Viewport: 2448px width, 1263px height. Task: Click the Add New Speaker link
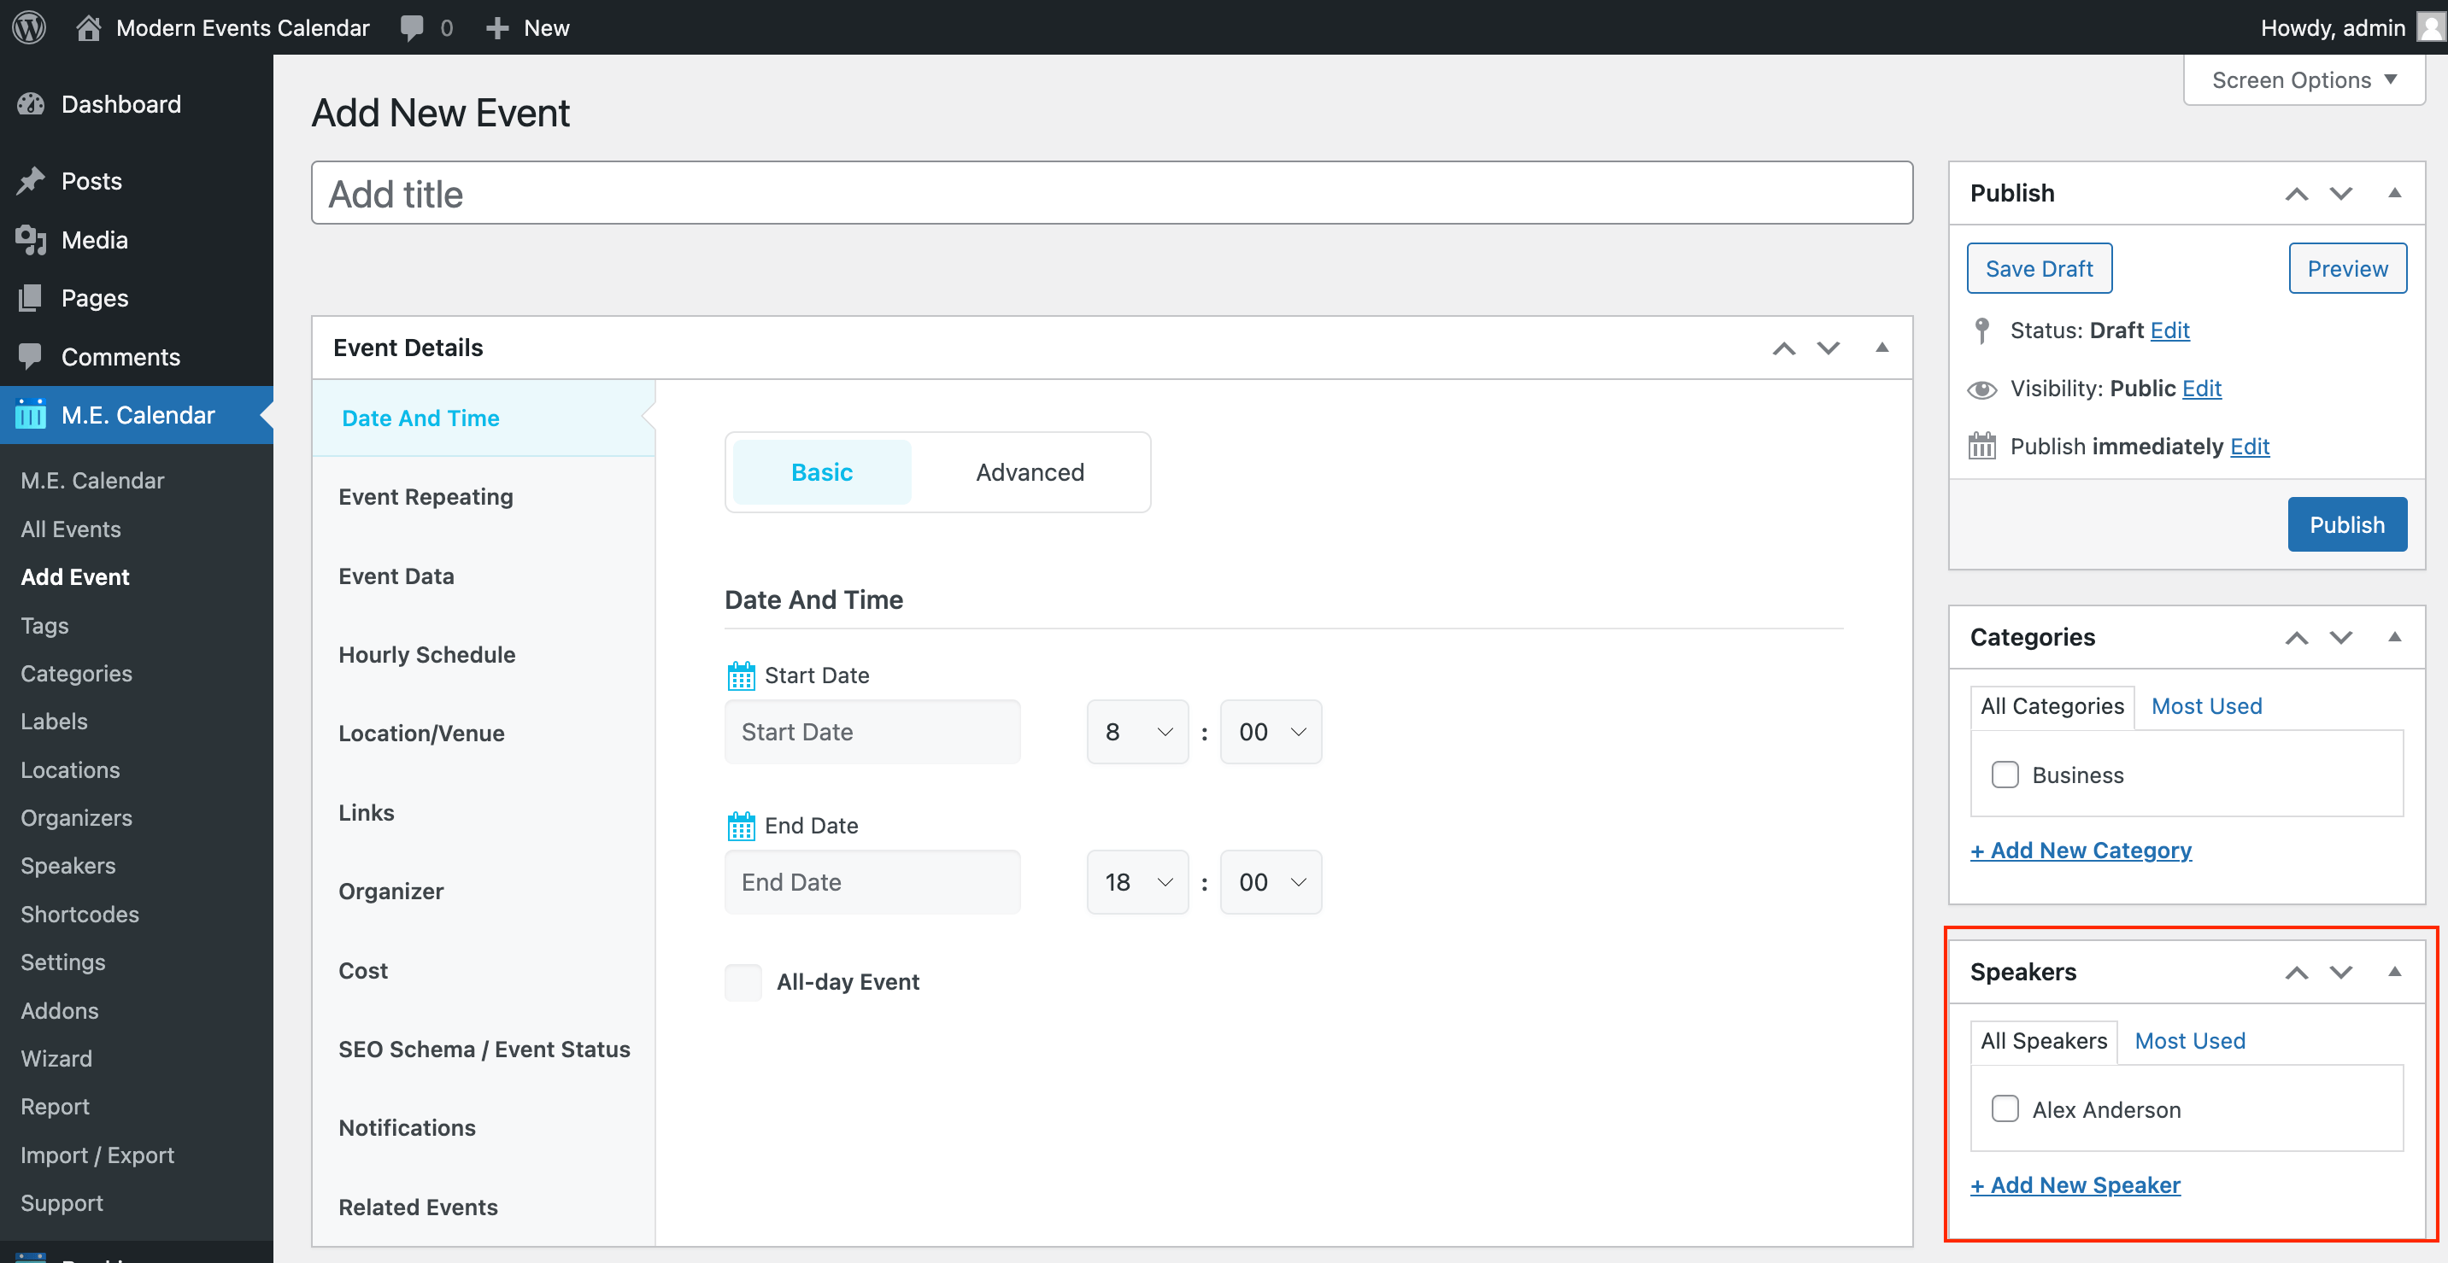(2075, 1184)
